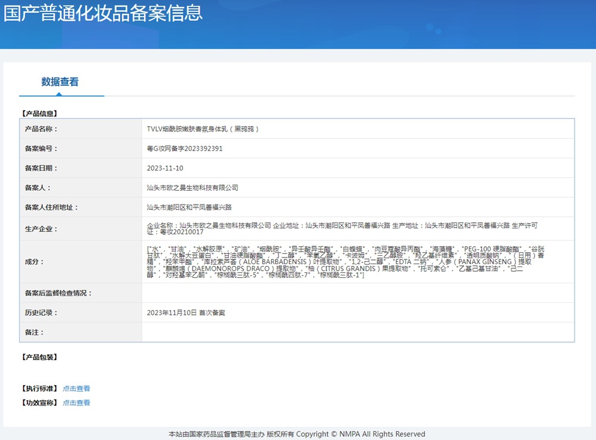Click 汕头市欧之曼生物科技有限公司 in the 备案人 row
Image resolution: width=596 pixels, height=440 pixels.
193,187
